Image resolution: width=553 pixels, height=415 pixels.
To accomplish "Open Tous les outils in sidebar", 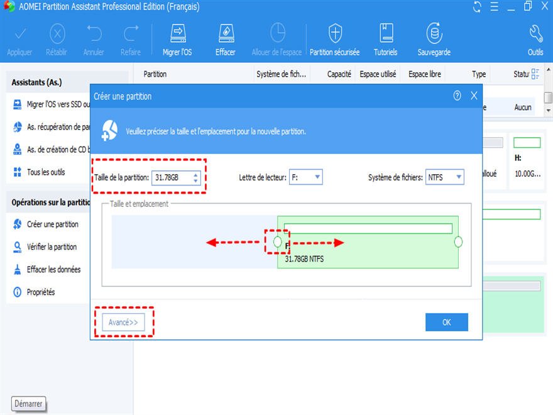I will (x=39, y=172).
